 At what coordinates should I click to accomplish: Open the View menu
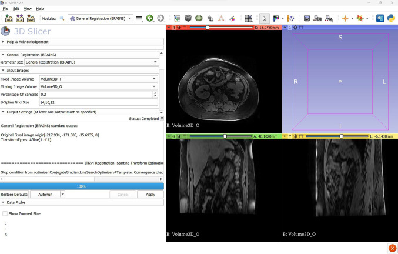click(x=27, y=9)
